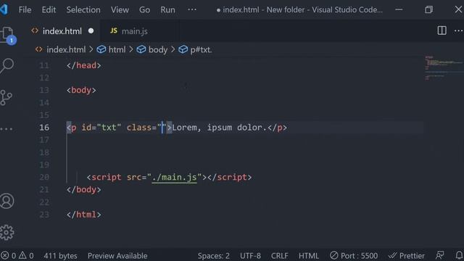This screenshot has width=464, height=261.
Task: Click the VS Code logo icon
Action: (4, 9)
